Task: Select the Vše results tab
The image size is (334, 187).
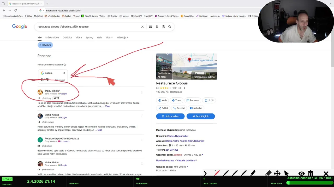Action: [39, 38]
